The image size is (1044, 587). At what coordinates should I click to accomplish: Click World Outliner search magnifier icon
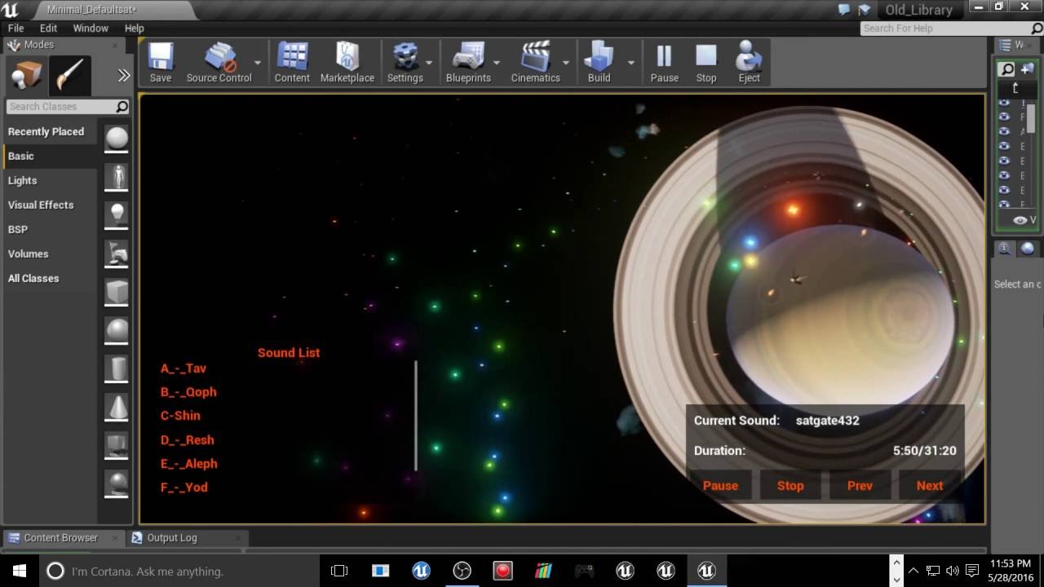point(1007,69)
